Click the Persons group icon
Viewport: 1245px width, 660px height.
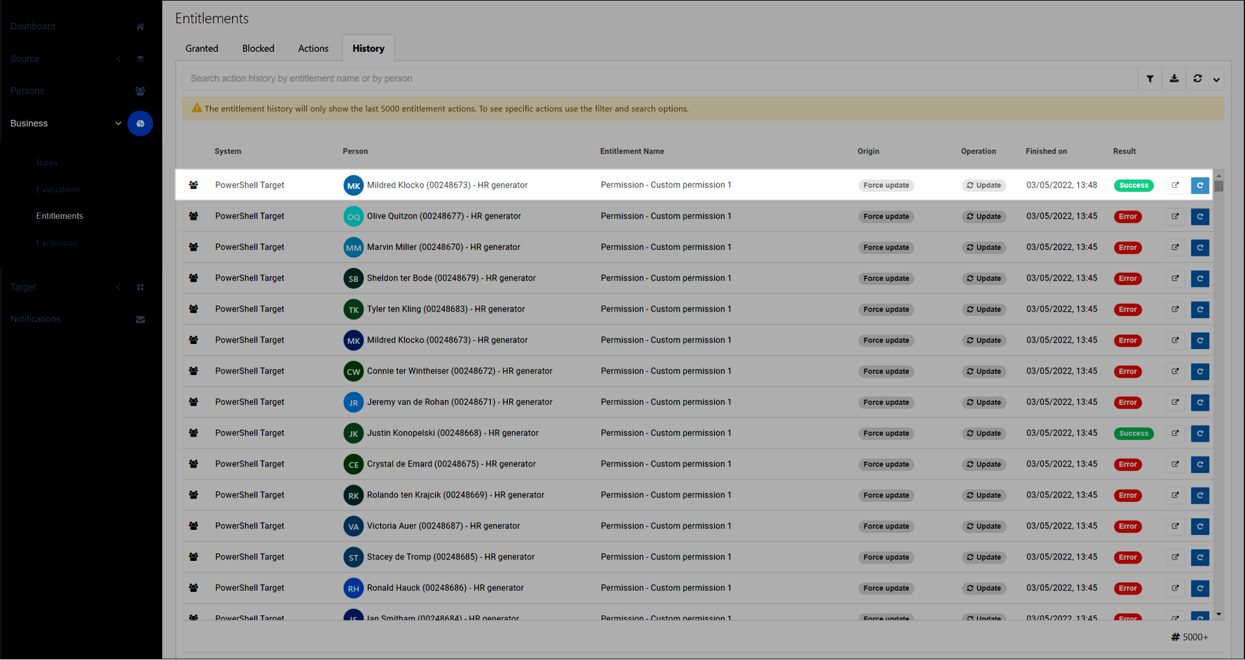coord(140,91)
